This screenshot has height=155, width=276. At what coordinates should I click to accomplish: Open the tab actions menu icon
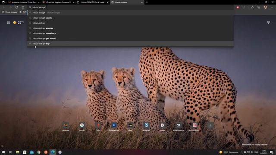[x=3, y=2]
